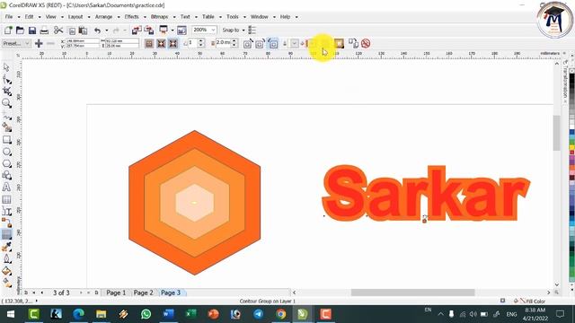
Task: Open the Tools menu
Action: point(233,17)
